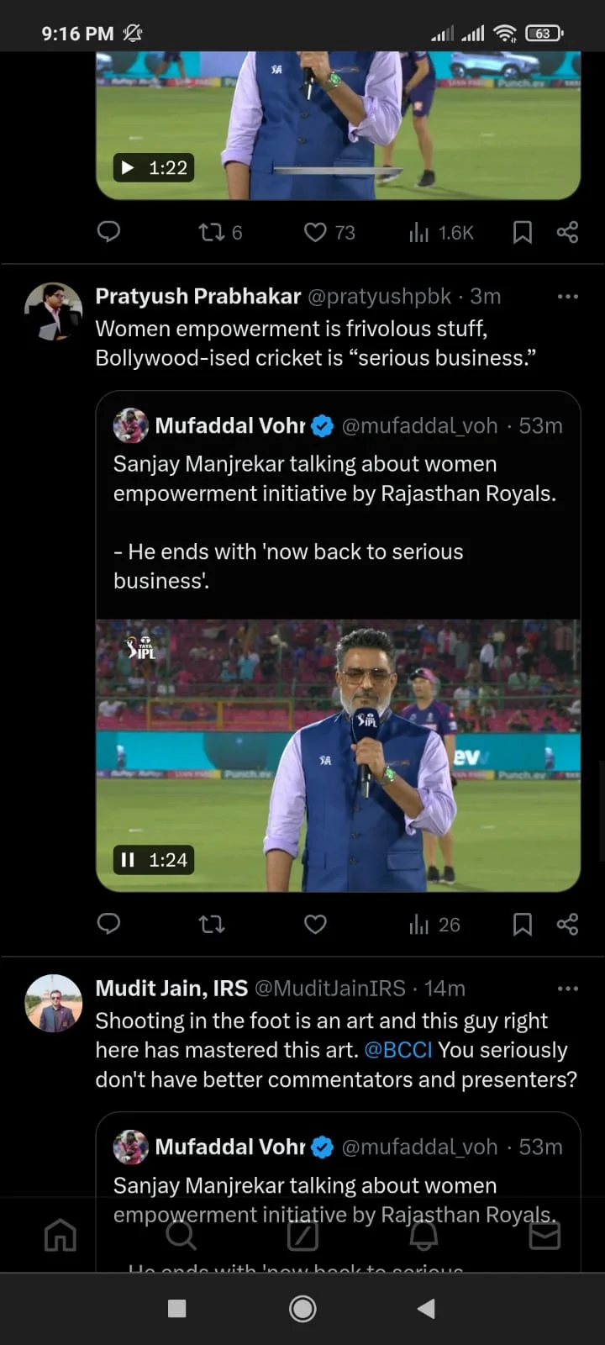Open the @BCCI mention link
The width and height of the screenshot is (605, 1345).
[x=397, y=1050]
